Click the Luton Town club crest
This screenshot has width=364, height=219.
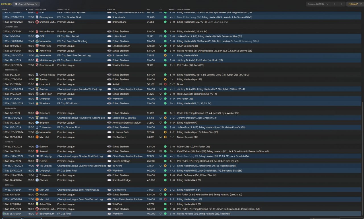click(x=37, y=94)
